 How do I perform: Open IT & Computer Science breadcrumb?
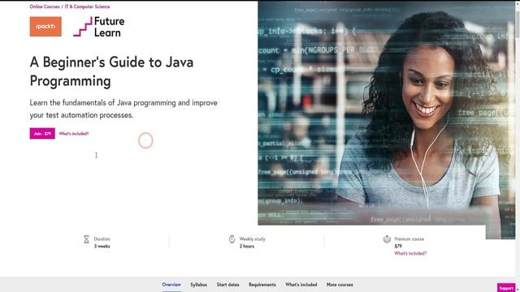pyautogui.click(x=87, y=6)
